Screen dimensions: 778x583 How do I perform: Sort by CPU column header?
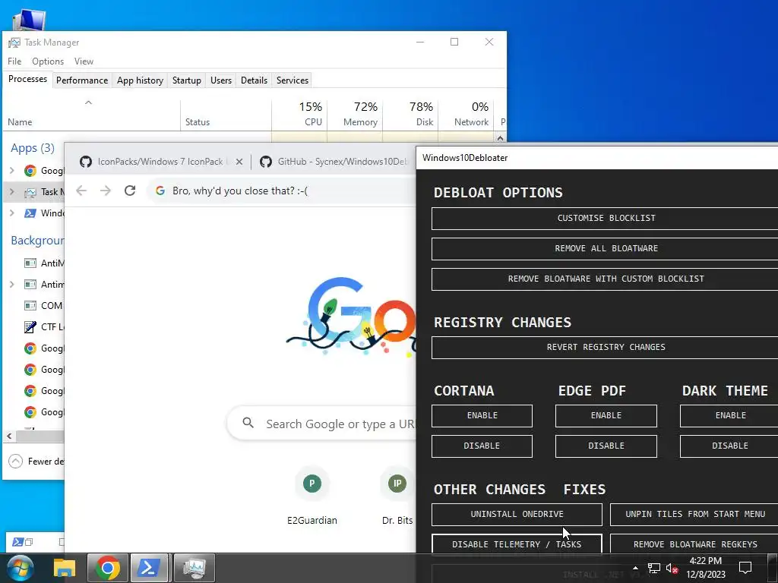(x=299, y=114)
